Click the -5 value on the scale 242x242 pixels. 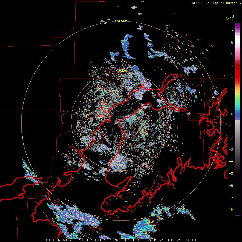click(231, 174)
